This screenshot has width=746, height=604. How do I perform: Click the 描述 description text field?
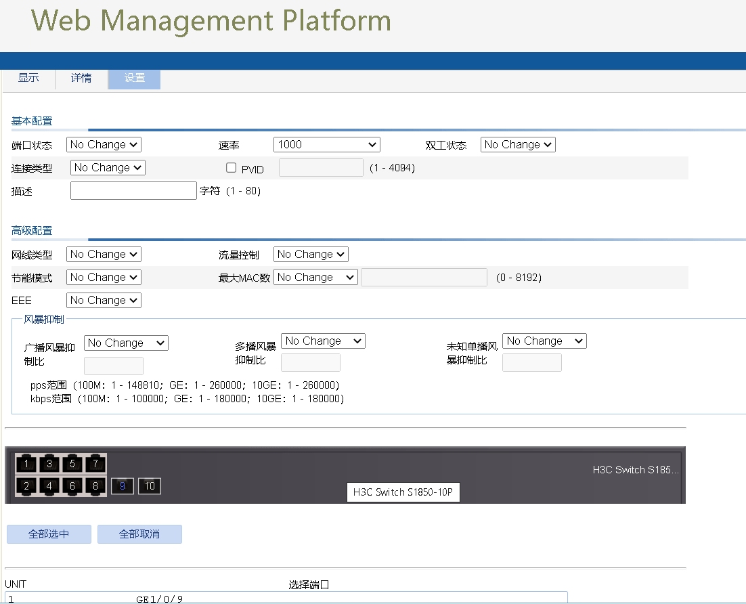pyautogui.click(x=133, y=192)
